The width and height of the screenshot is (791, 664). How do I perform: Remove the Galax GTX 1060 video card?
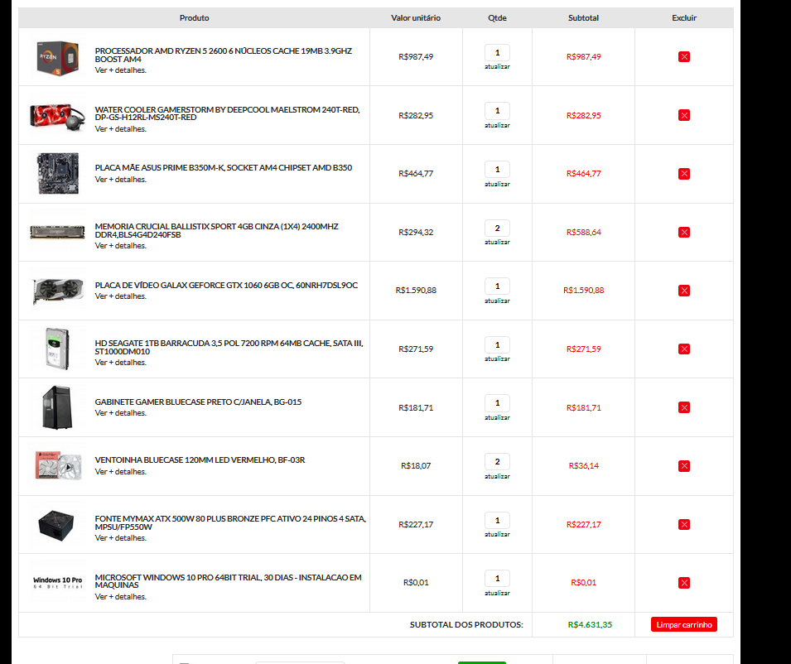pyautogui.click(x=683, y=291)
